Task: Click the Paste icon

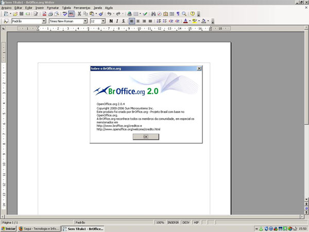Action: click(92, 14)
